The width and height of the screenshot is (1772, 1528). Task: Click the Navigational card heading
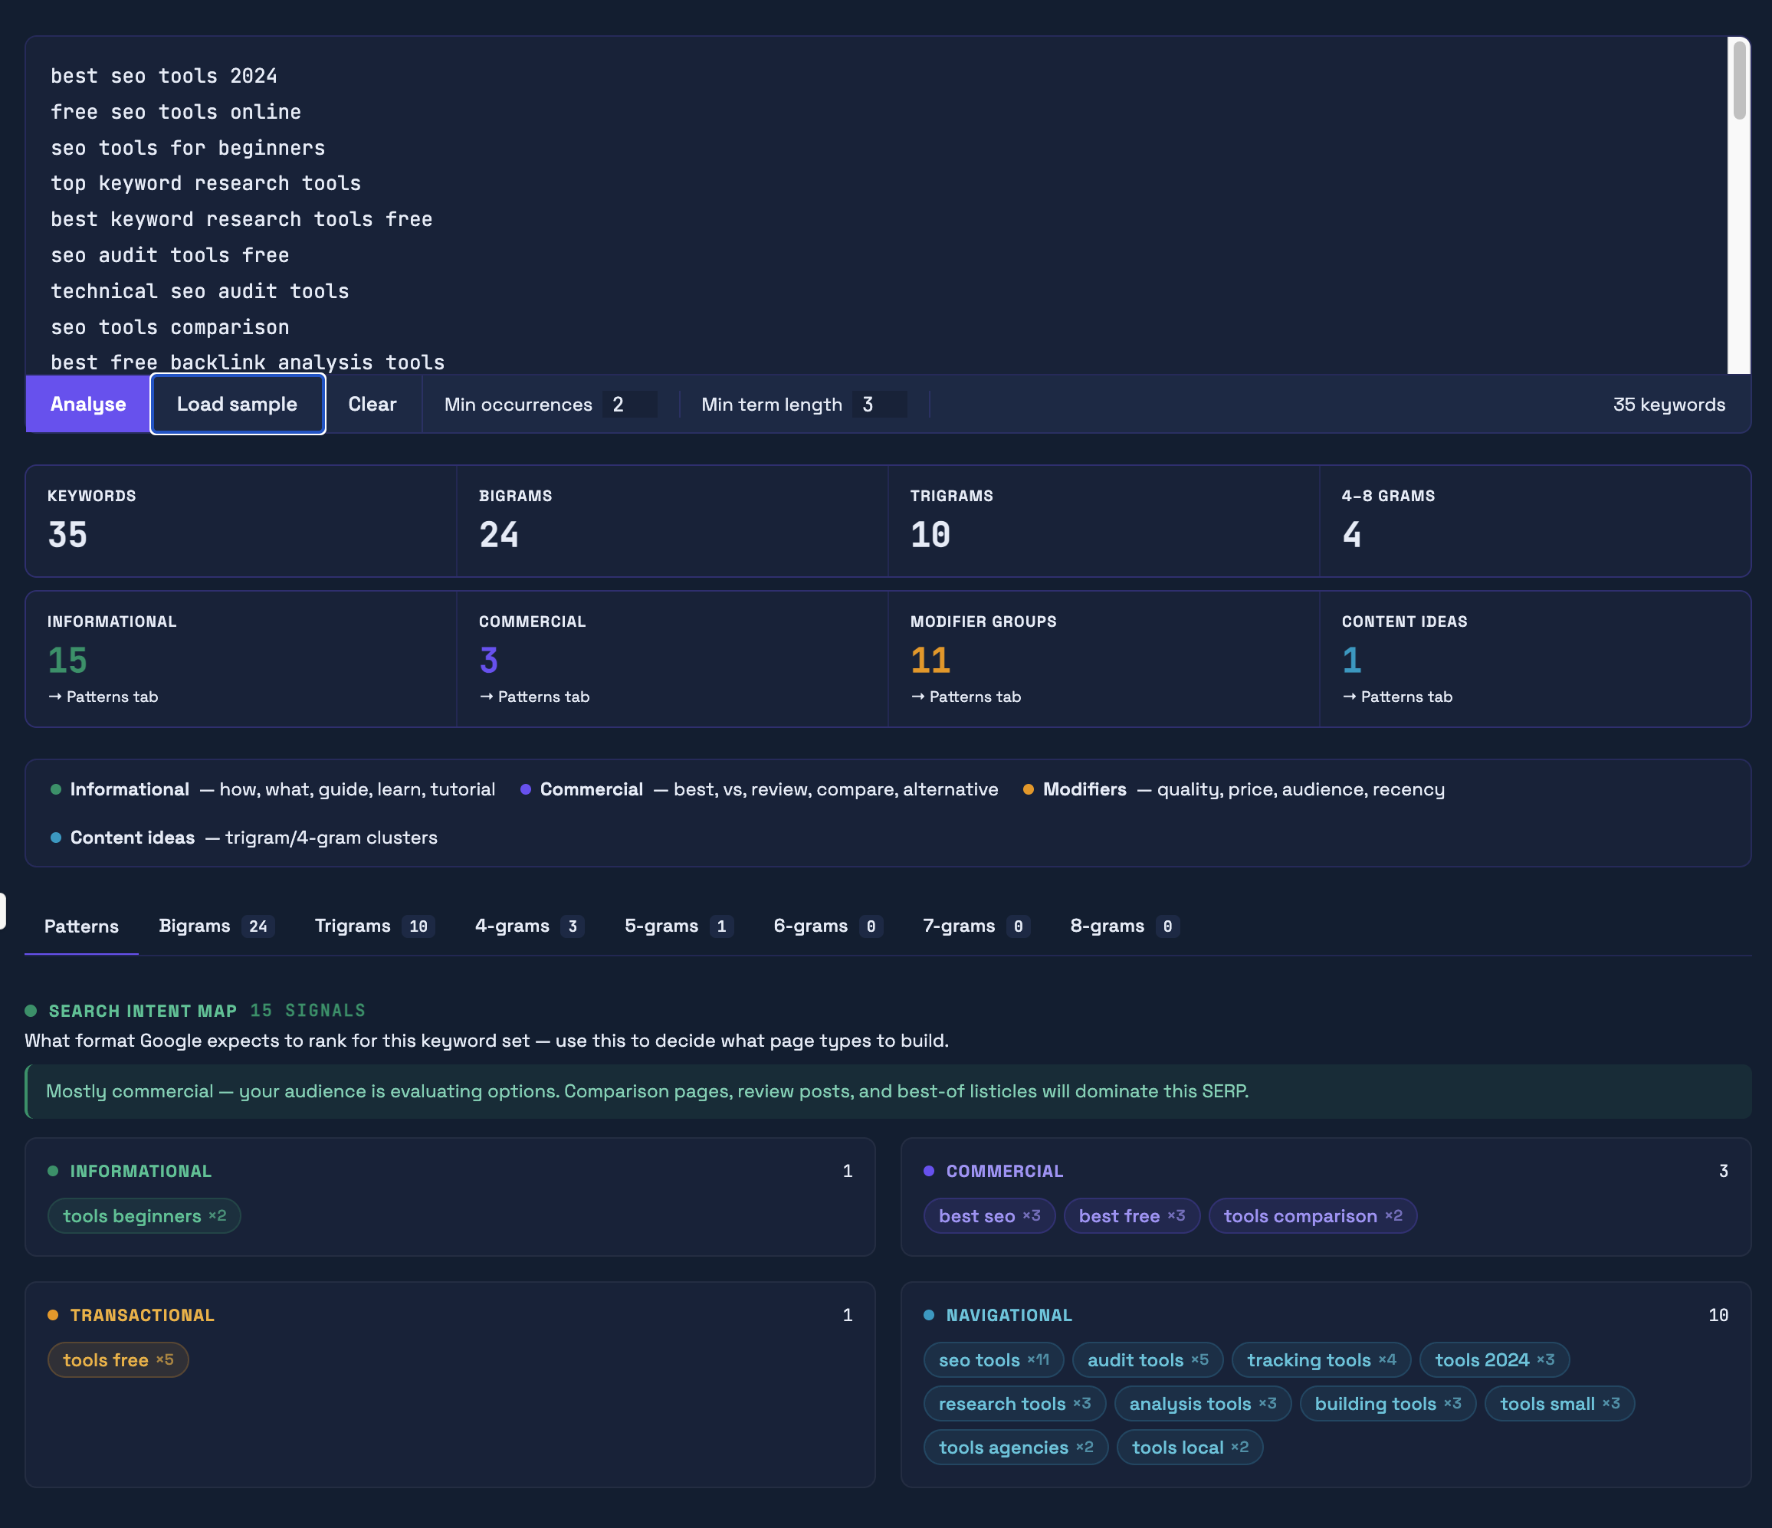(1009, 1315)
